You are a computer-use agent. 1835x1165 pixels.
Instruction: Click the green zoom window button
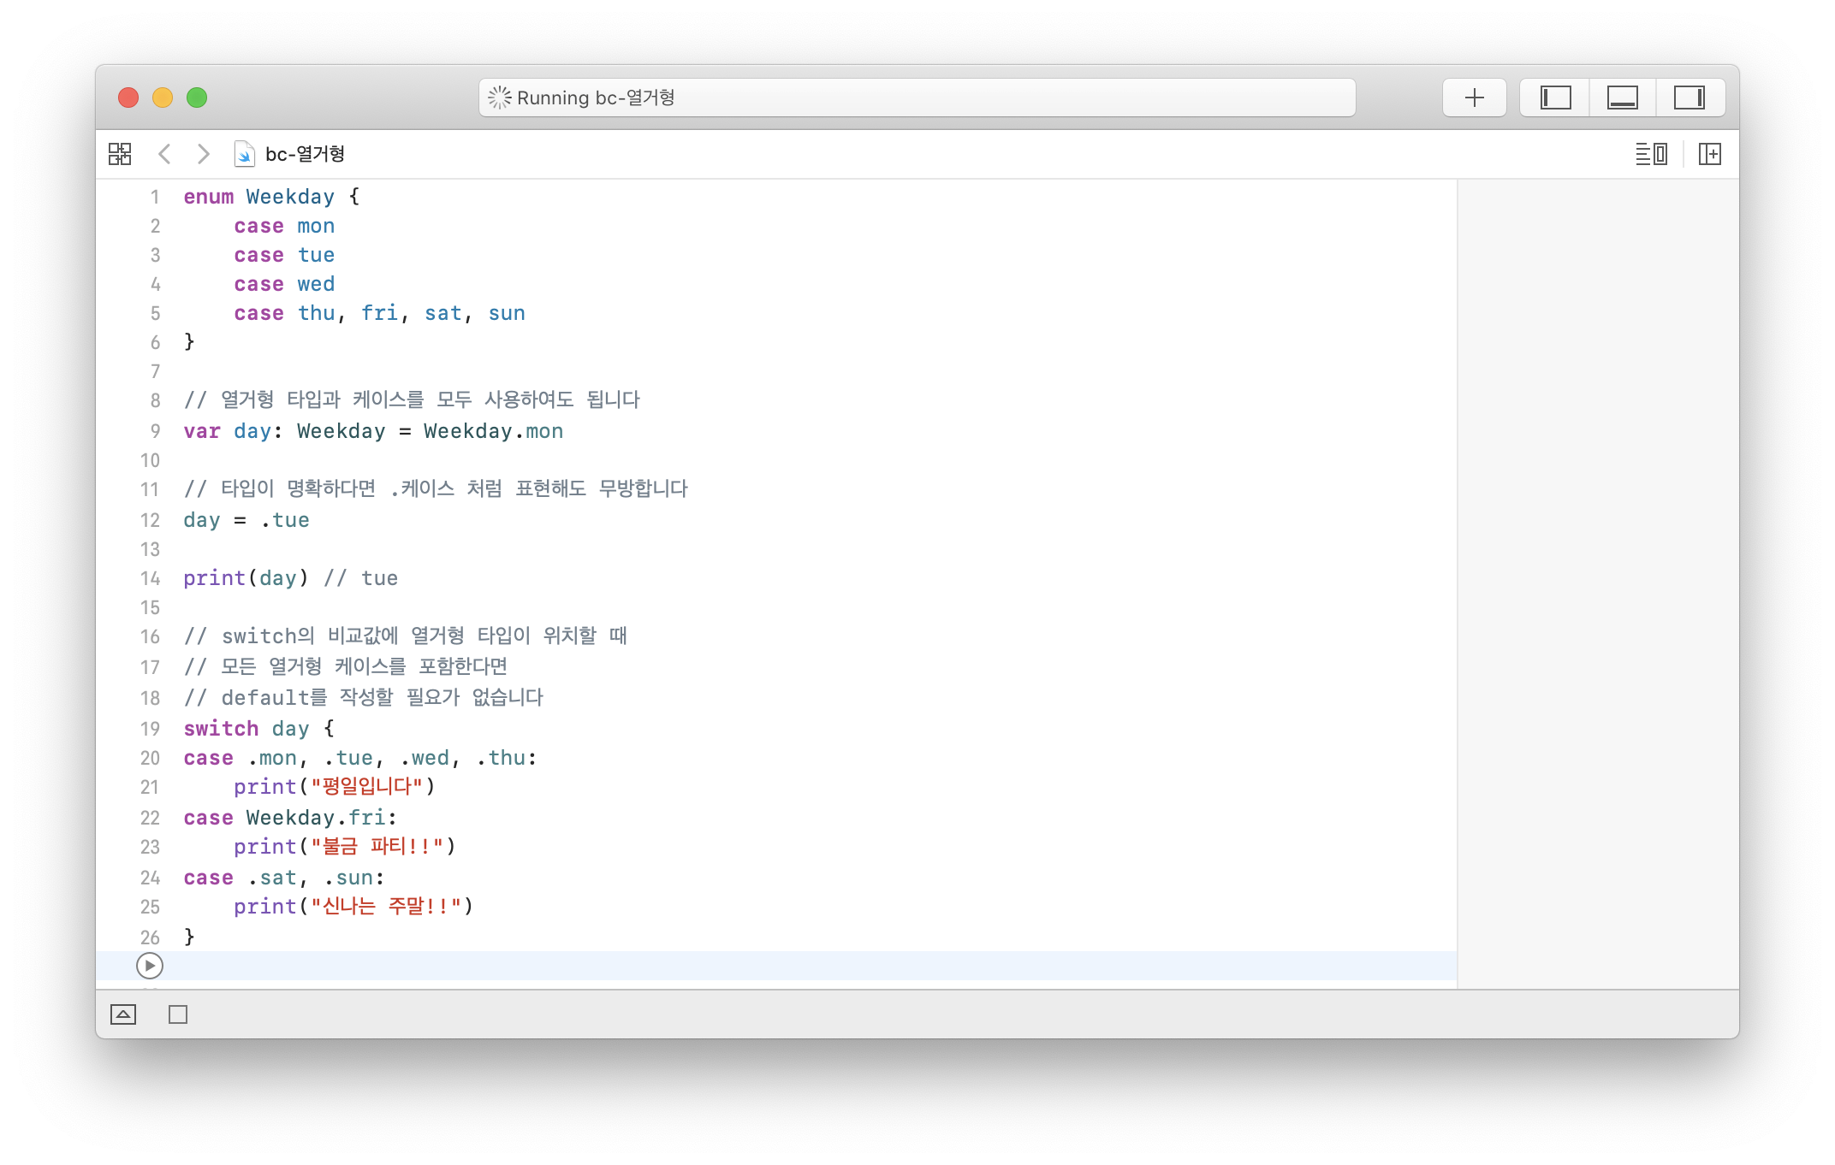coord(197,98)
